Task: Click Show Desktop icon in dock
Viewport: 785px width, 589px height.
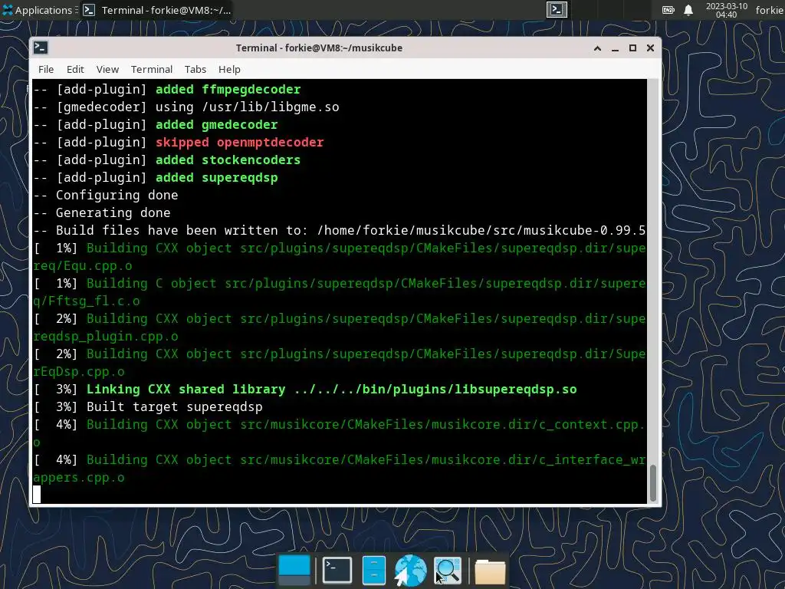Action: (294, 570)
